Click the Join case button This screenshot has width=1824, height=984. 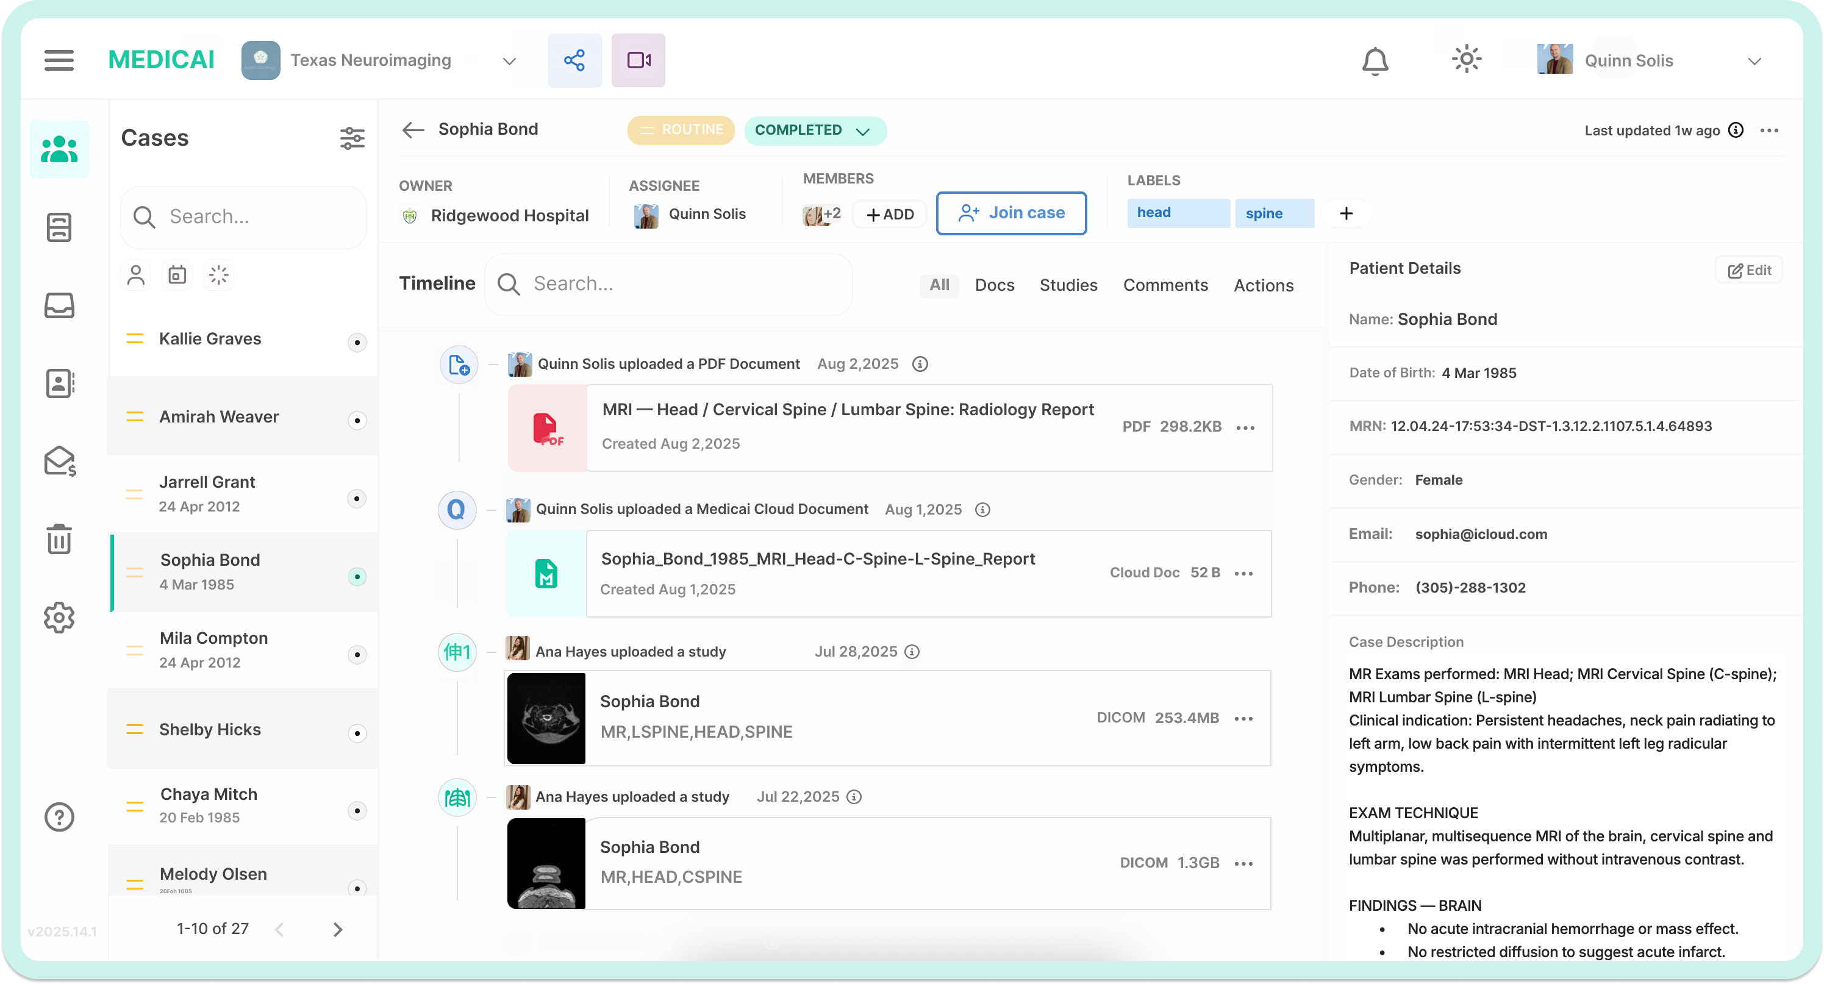point(1010,213)
